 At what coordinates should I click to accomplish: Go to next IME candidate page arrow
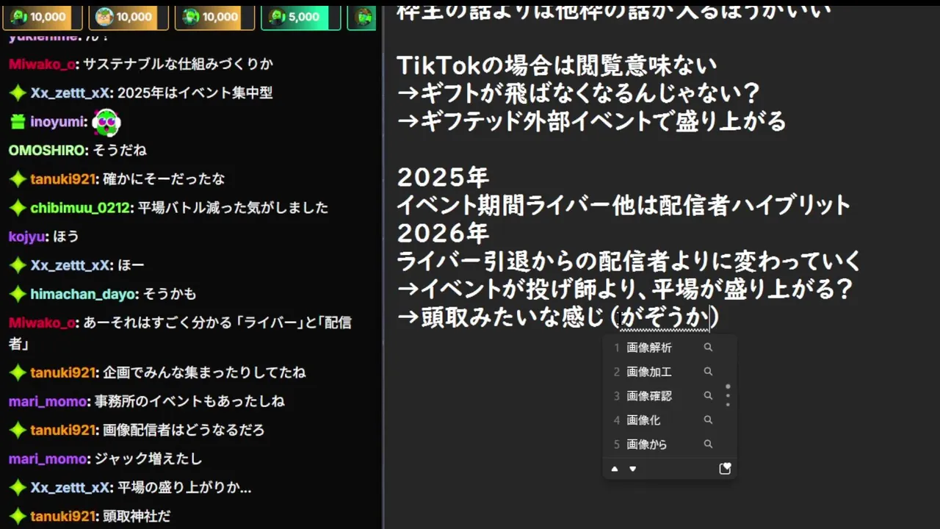pos(633,469)
